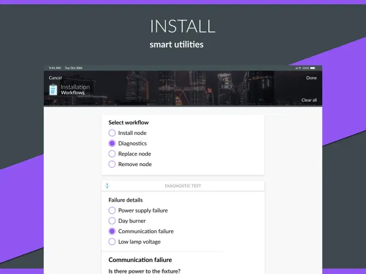Click the Communication failure section heading
366x274 pixels.
[x=140, y=260]
